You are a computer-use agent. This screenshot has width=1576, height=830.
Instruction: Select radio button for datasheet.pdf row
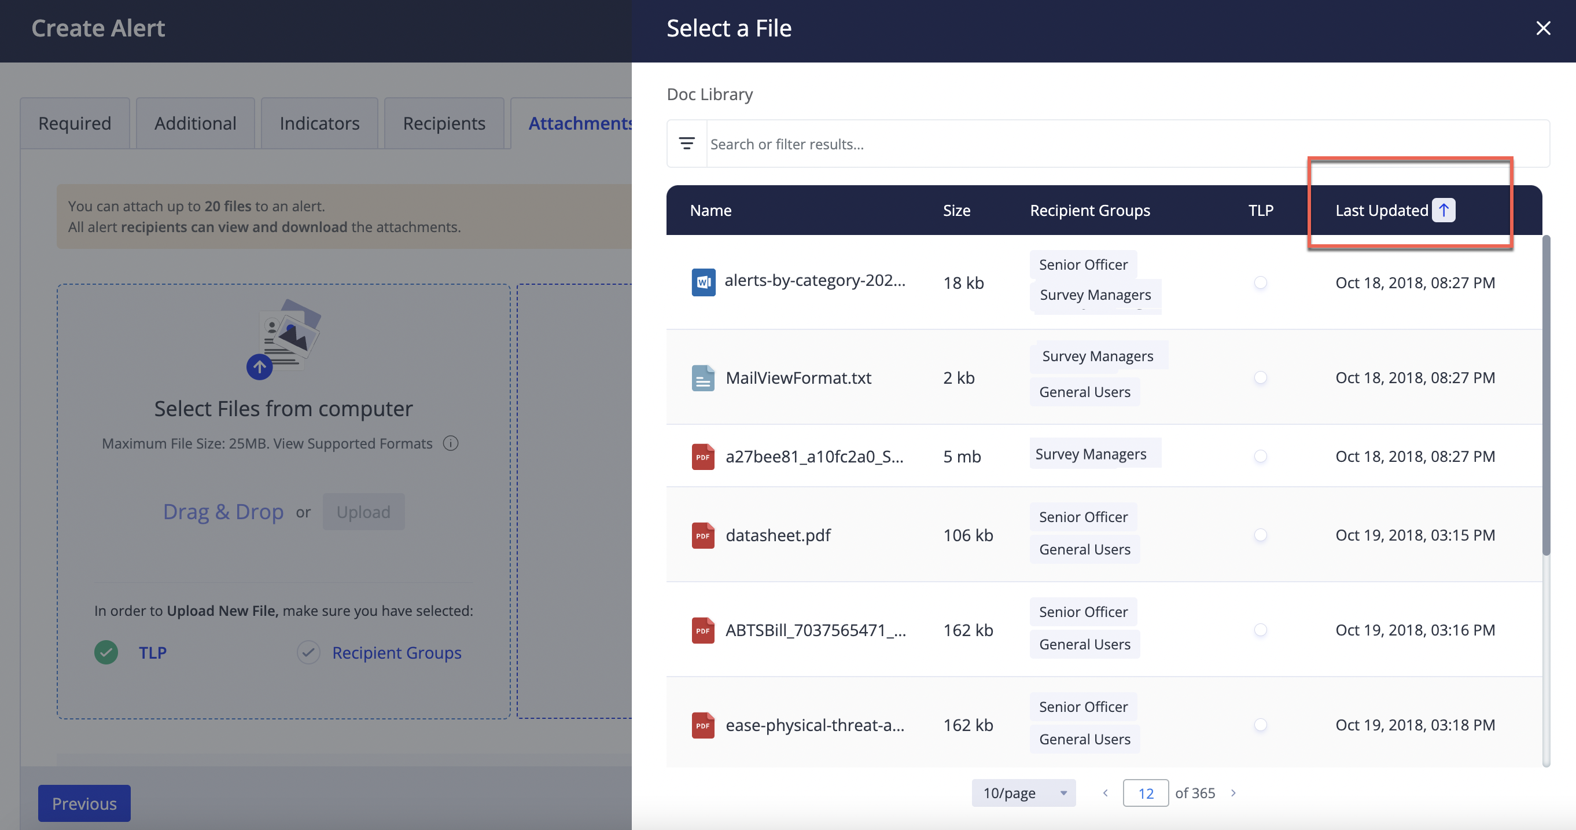click(1260, 535)
